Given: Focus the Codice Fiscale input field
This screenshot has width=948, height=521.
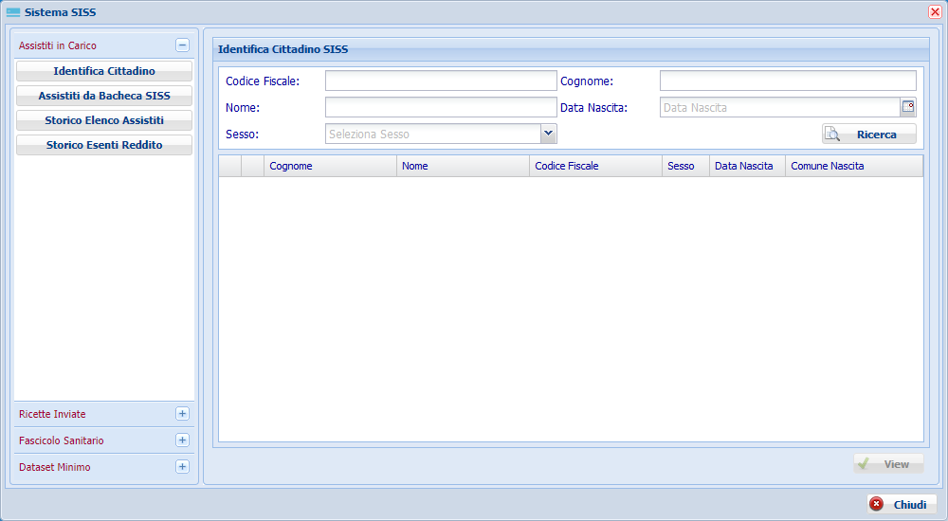Looking at the screenshot, I should point(441,81).
